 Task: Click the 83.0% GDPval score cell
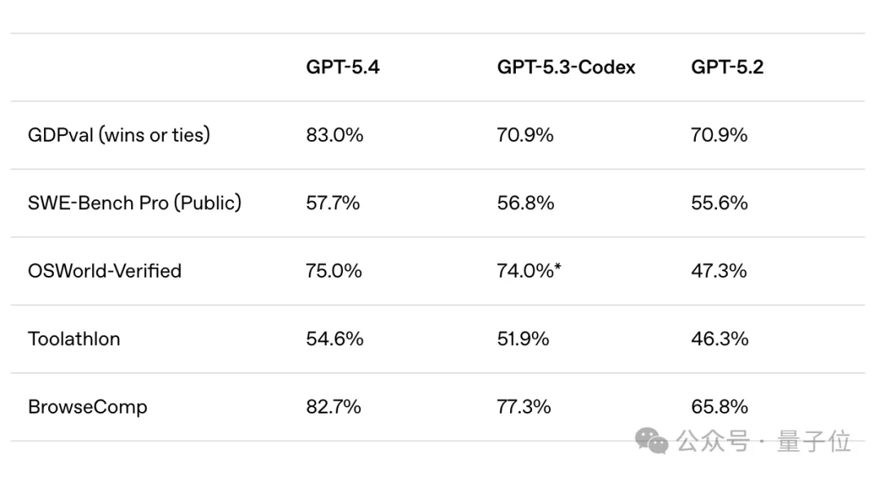[x=334, y=135]
